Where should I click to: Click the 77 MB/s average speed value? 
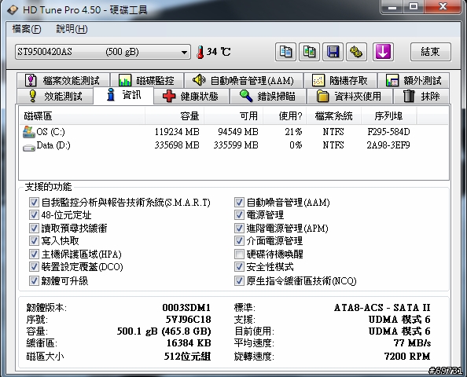point(412,343)
